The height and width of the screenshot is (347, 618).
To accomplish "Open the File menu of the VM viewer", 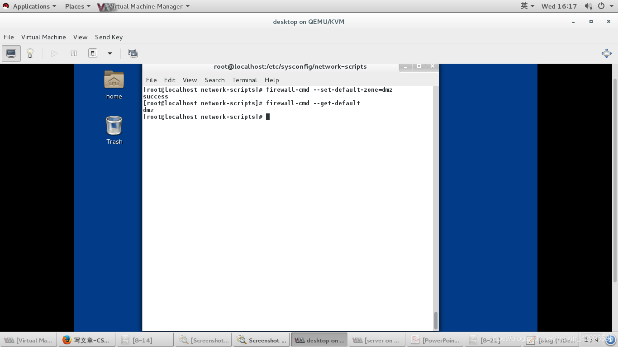I will pos(9,37).
